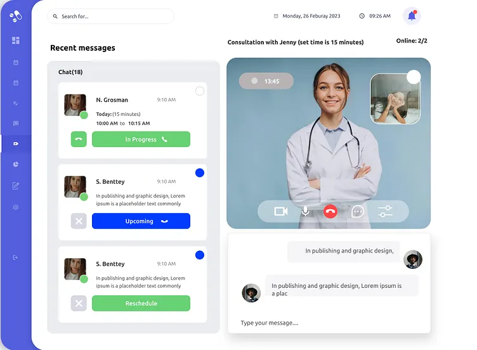The image size is (477, 350).
Task: Click 'In publishing and graphic design,' chat bubble
Action: (x=344, y=251)
